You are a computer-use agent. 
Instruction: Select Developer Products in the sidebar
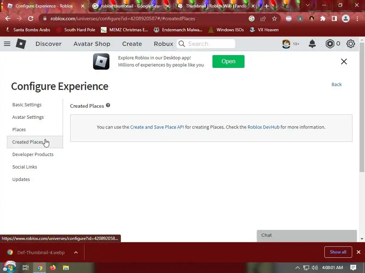point(33,154)
